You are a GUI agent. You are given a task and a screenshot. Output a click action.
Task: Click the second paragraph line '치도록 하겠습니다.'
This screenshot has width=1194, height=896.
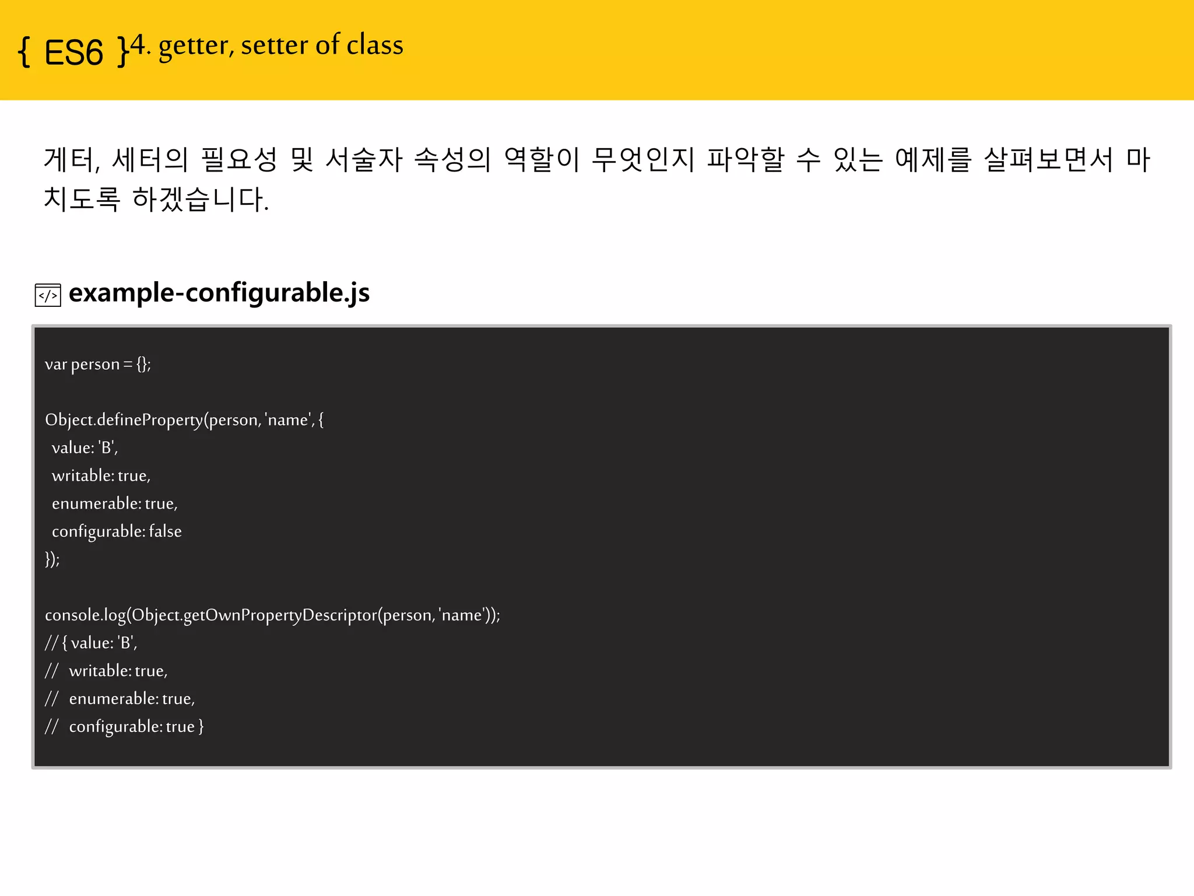156,199
